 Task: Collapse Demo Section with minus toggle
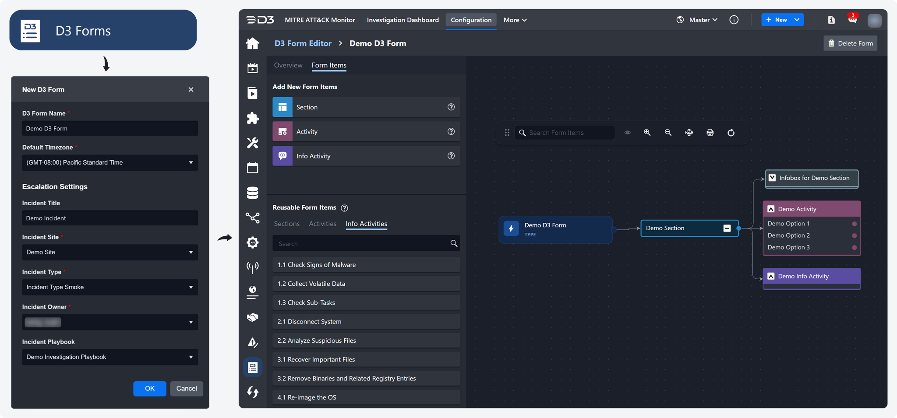727,228
